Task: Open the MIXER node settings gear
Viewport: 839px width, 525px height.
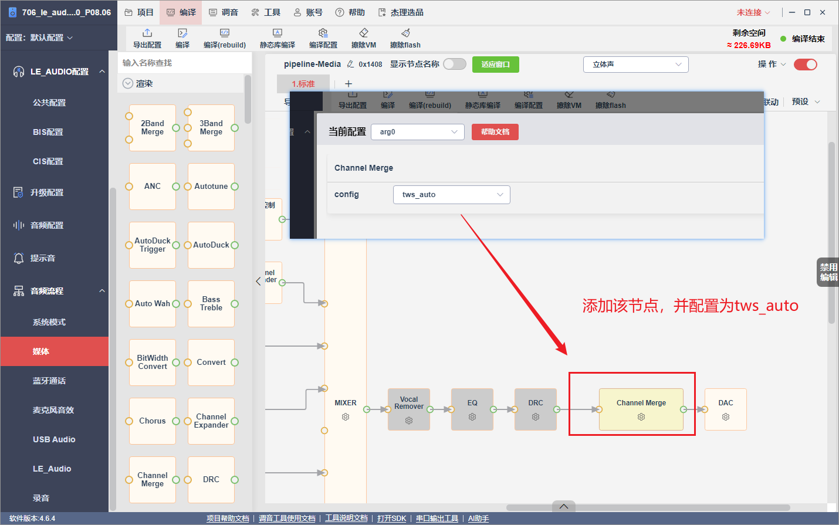Action: [346, 417]
